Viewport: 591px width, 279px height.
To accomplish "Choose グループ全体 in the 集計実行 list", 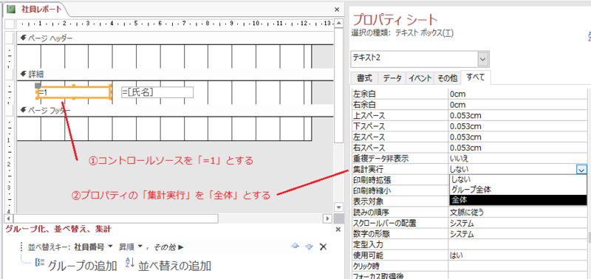I will coord(519,190).
